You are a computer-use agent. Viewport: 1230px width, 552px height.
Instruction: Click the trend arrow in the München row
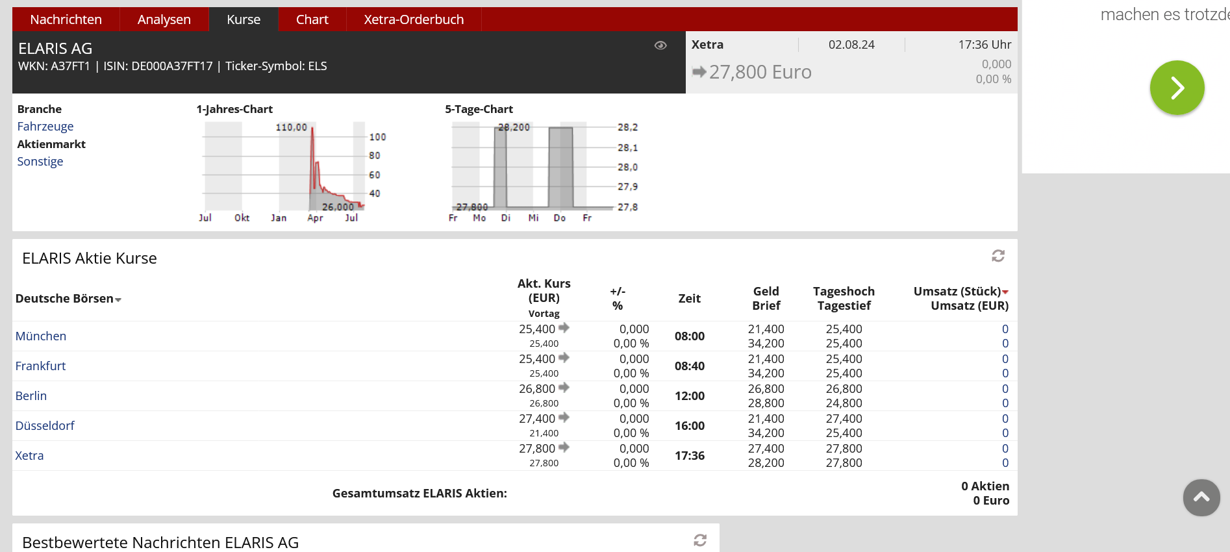coord(564,328)
